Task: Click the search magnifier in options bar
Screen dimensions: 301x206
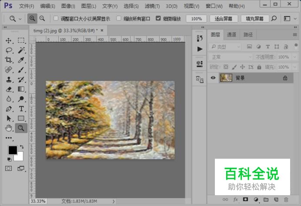Action: click(274, 18)
